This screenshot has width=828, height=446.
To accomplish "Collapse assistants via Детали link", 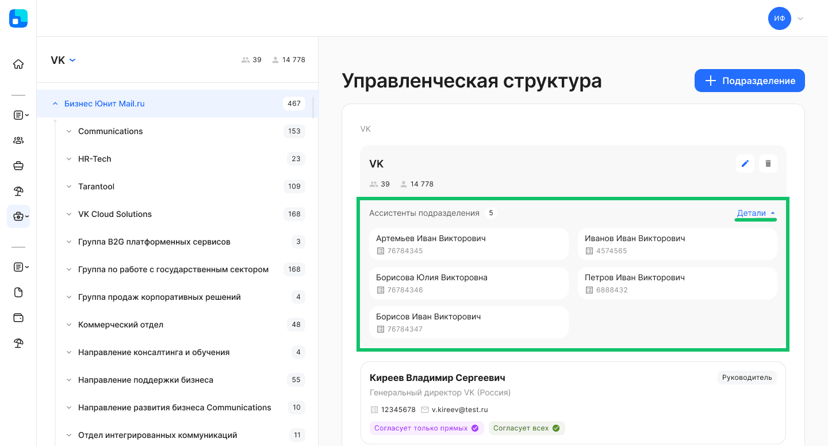I will 756,213.
